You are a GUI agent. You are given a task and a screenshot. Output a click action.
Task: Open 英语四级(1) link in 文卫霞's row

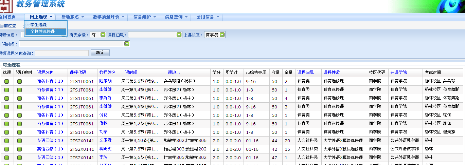(50, 141)
